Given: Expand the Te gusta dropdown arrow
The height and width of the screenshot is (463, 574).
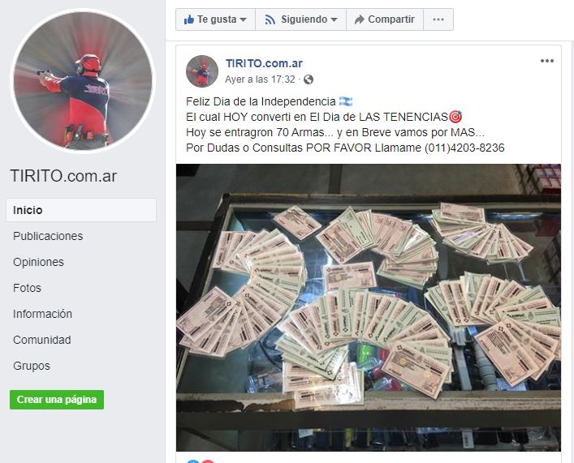Looking at the screenshot, I should tap(243, 19).
